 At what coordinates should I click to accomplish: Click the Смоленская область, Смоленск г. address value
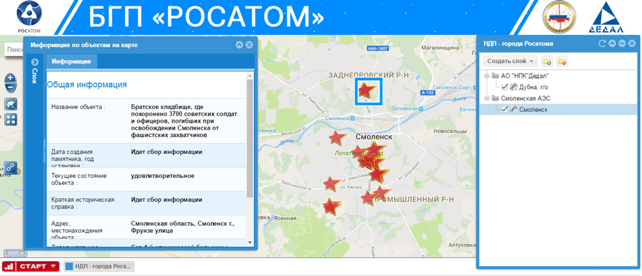click(182, 227)
